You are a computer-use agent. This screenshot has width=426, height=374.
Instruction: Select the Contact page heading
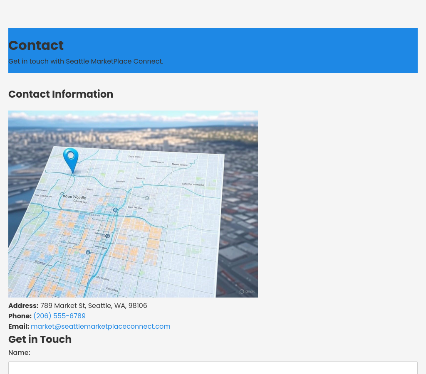coord(36,45)
